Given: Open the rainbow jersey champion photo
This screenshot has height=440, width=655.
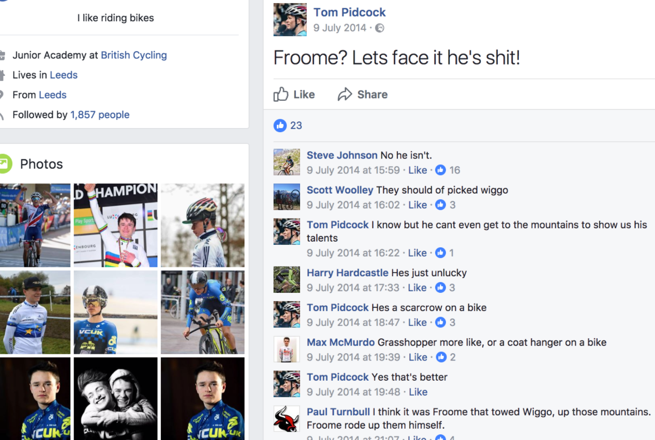Looking at the screenshot, I should (115, 225).
